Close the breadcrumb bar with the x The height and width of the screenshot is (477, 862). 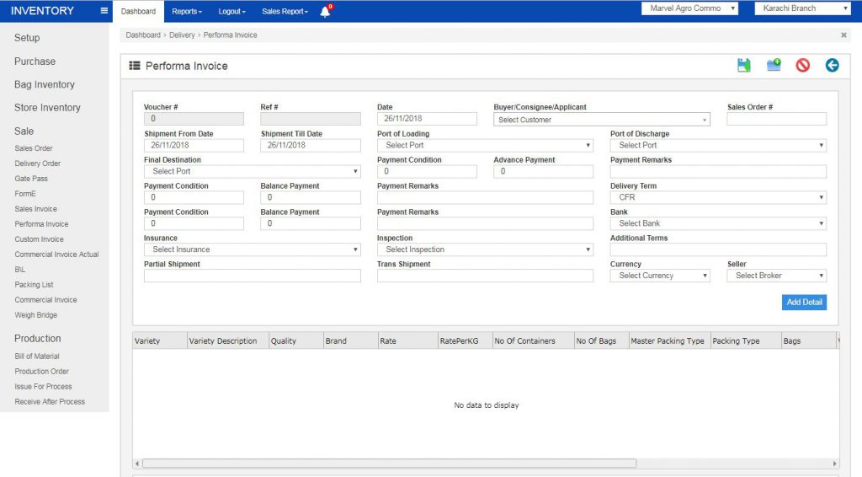click(x=843, y=35)
